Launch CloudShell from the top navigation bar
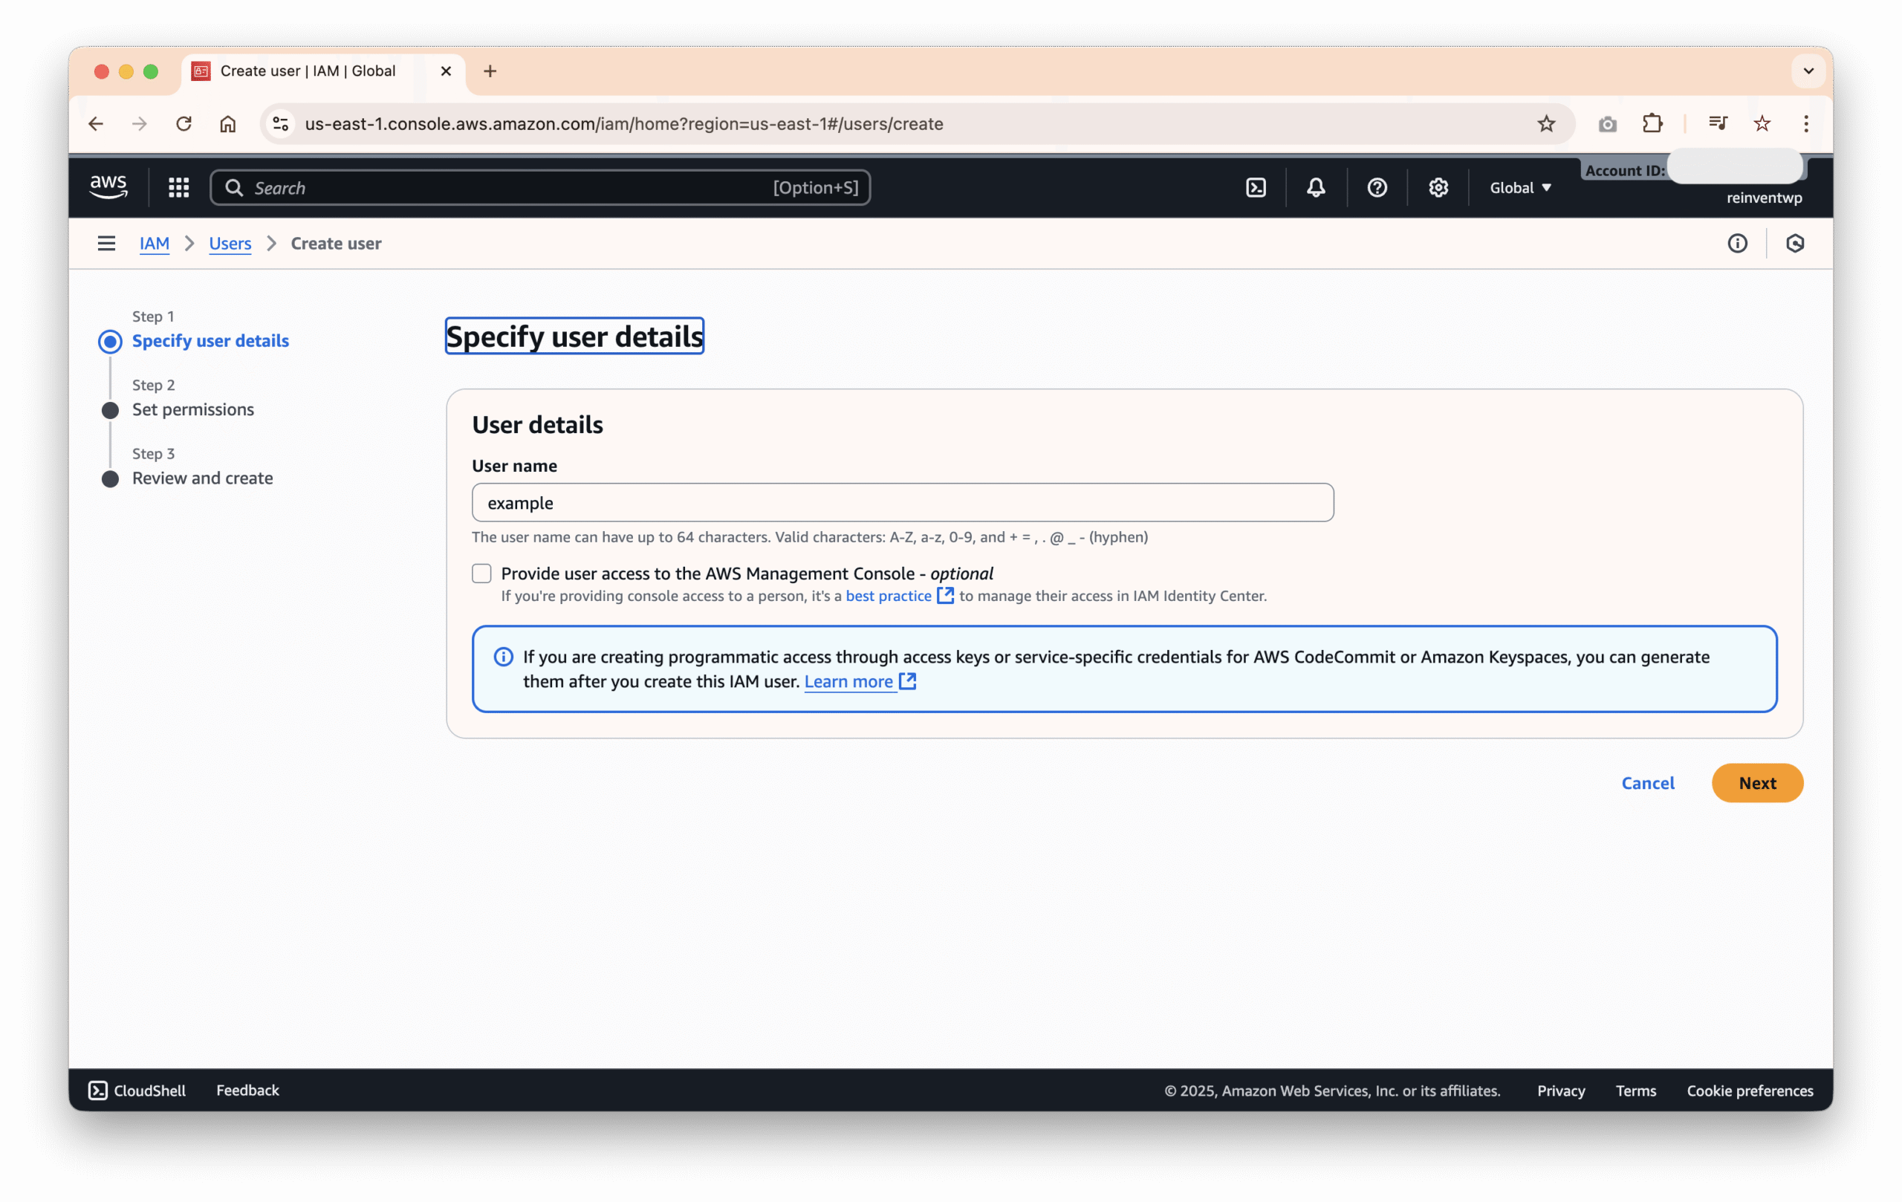The image size is (1902, 1202). (1255, 187)
